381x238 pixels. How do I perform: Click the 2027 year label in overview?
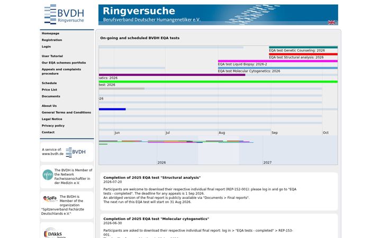[x=267, y=163]
